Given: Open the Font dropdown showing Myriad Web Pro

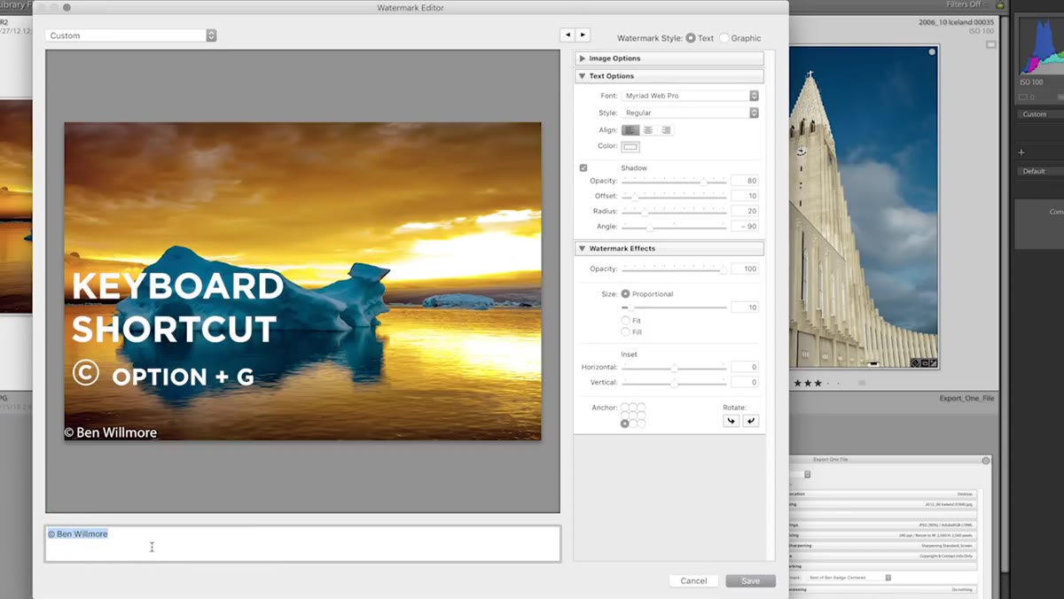Looking at the screenshot, I should tap(690, 96).
